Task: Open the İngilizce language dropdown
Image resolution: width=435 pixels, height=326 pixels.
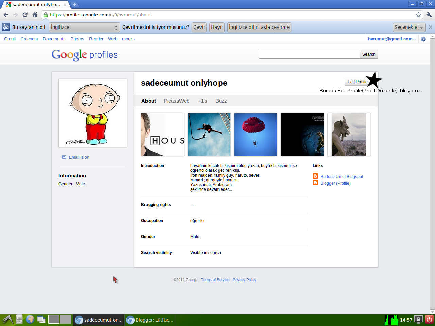Action: [x=84, y=27]
